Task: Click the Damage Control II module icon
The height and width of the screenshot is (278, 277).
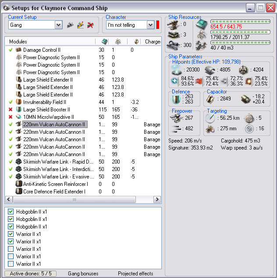Action: [x=18, y=50]
